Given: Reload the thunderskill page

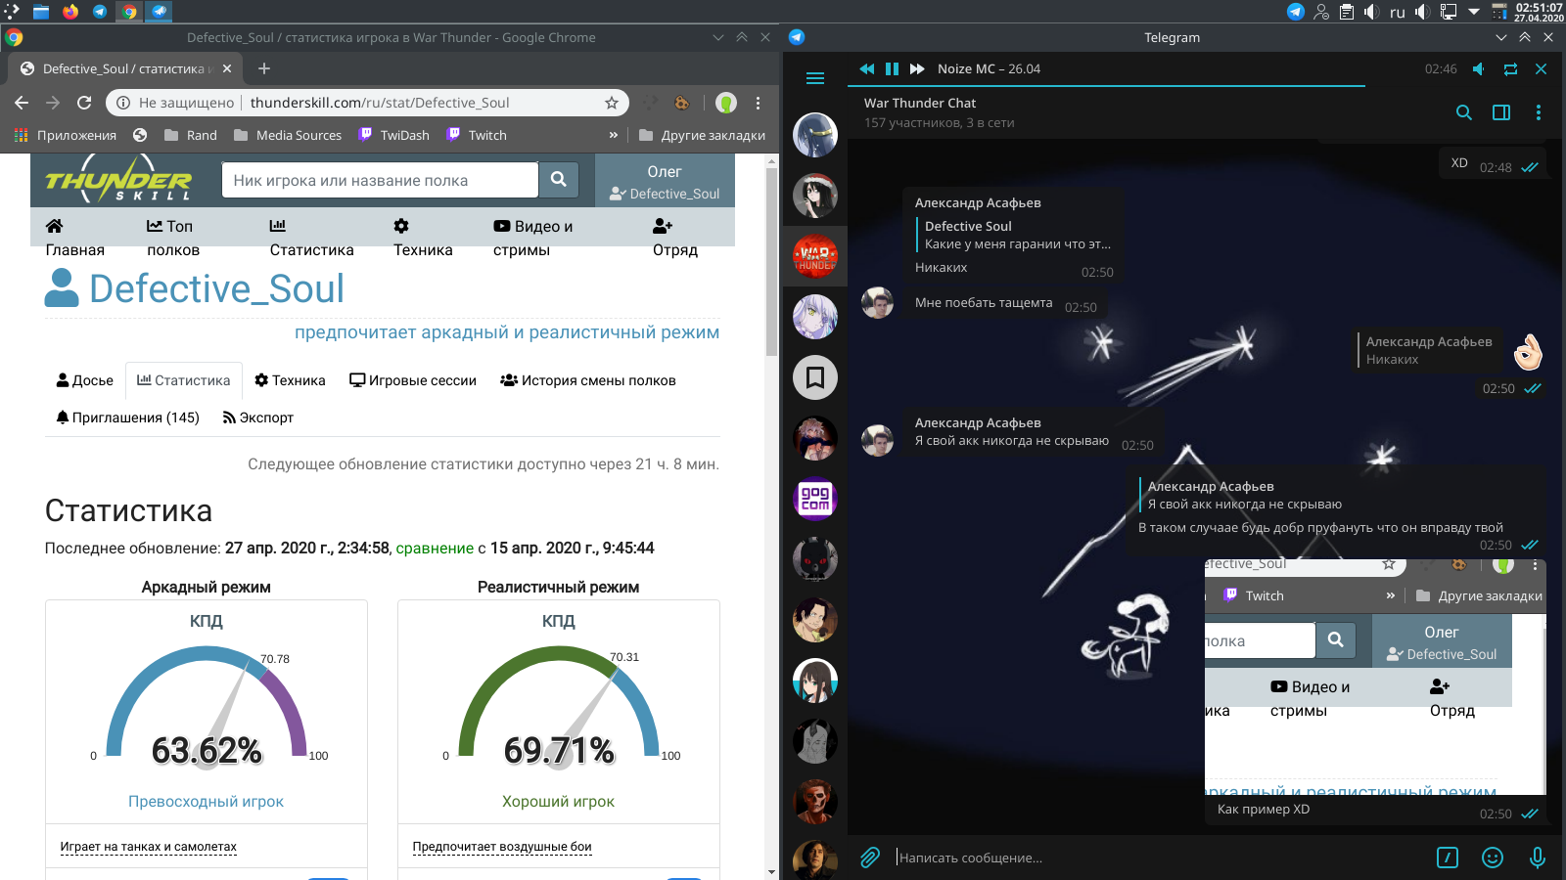Looking at the screenshot, I should click(84, 103).
